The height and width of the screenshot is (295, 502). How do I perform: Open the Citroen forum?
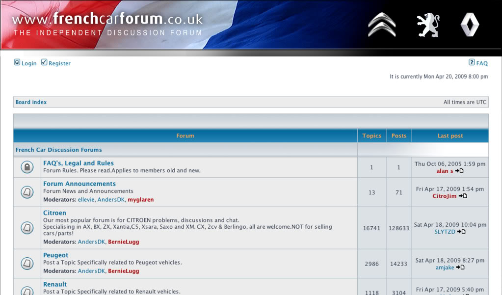[55, 213]
